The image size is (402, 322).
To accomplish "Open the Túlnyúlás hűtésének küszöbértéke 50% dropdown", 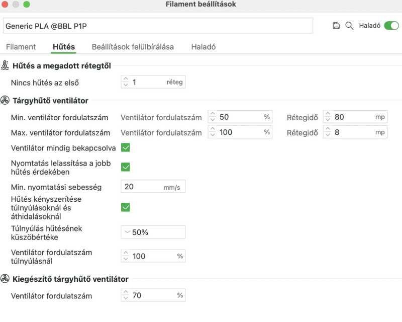I will click(x=153, y=232).
